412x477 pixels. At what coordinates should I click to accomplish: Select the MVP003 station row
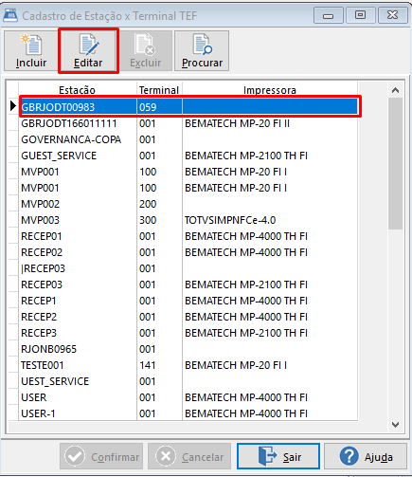[188, 220]
